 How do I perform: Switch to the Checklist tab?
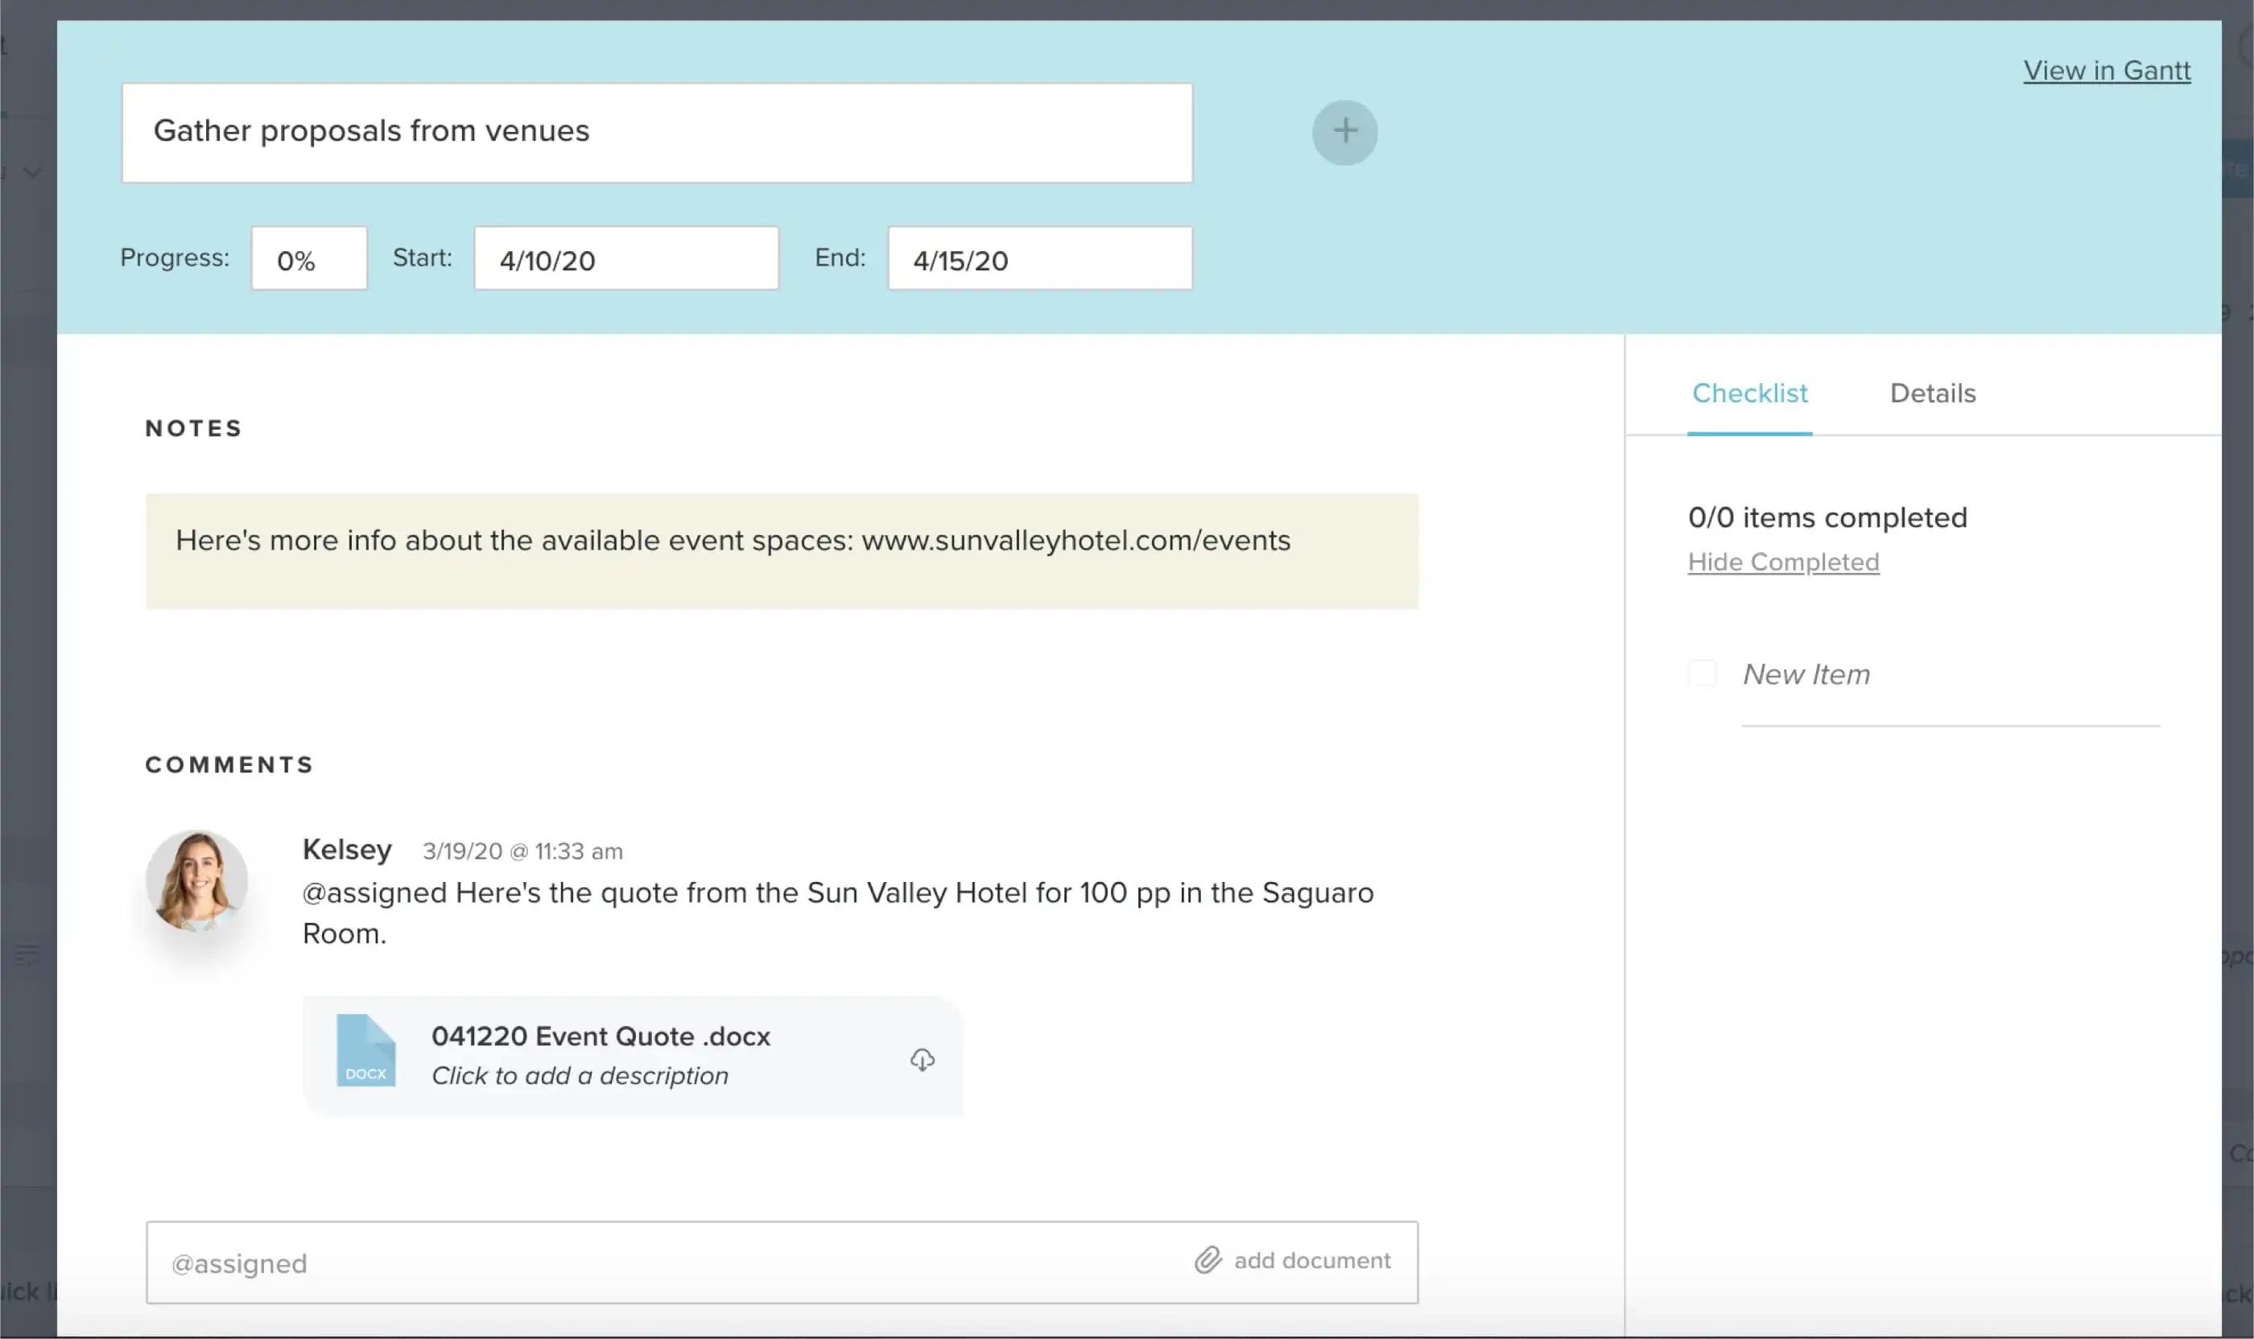[1748, 393]
